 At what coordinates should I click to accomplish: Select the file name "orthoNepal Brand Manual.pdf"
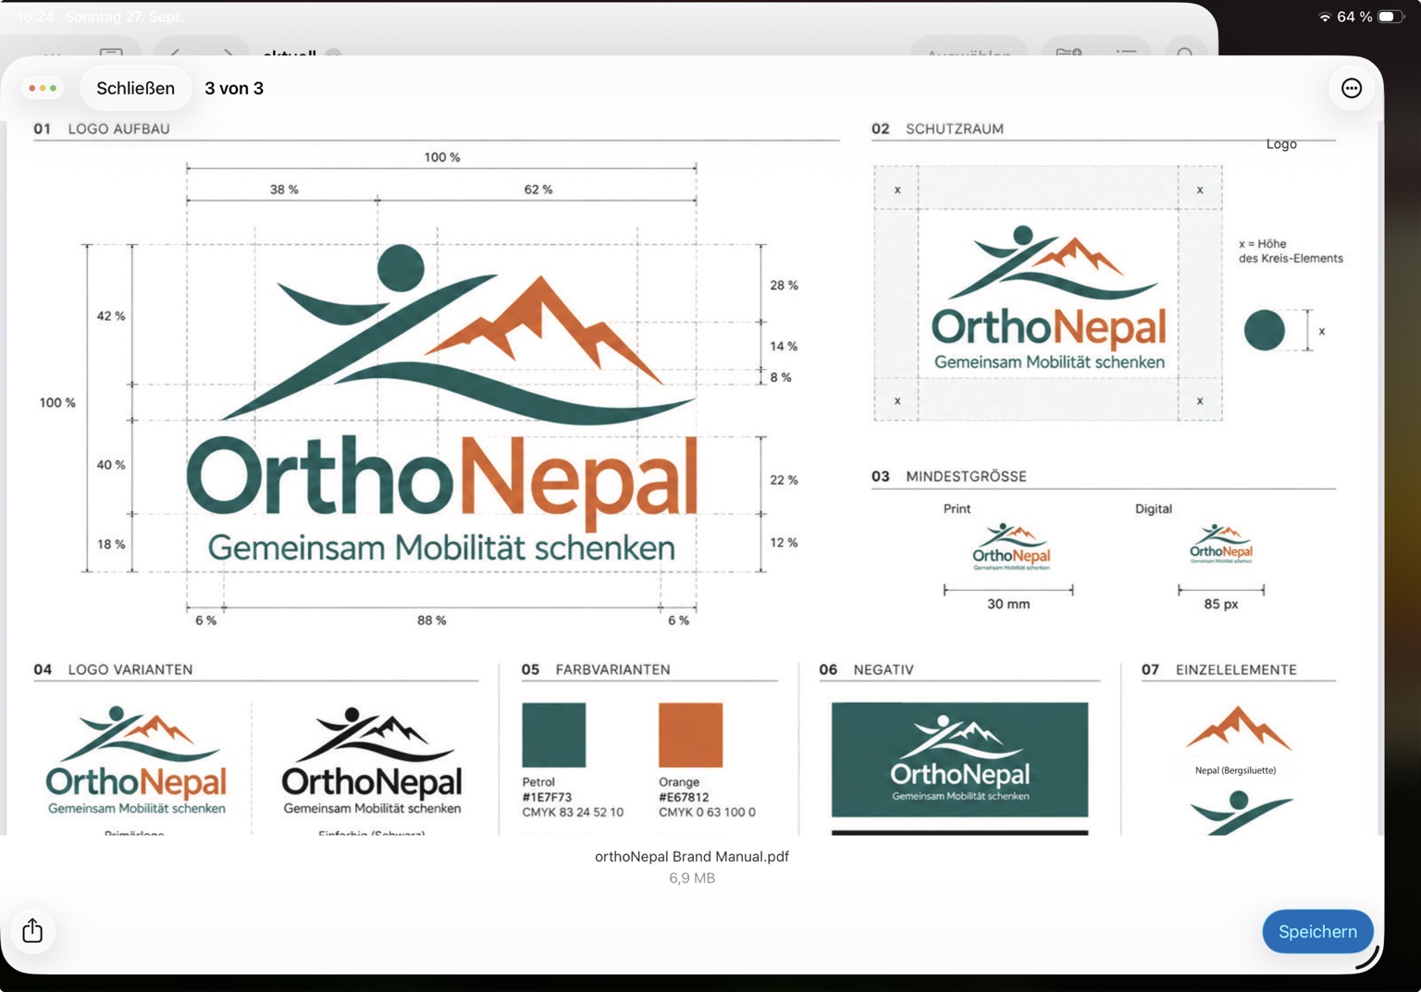tap(692, 856)
